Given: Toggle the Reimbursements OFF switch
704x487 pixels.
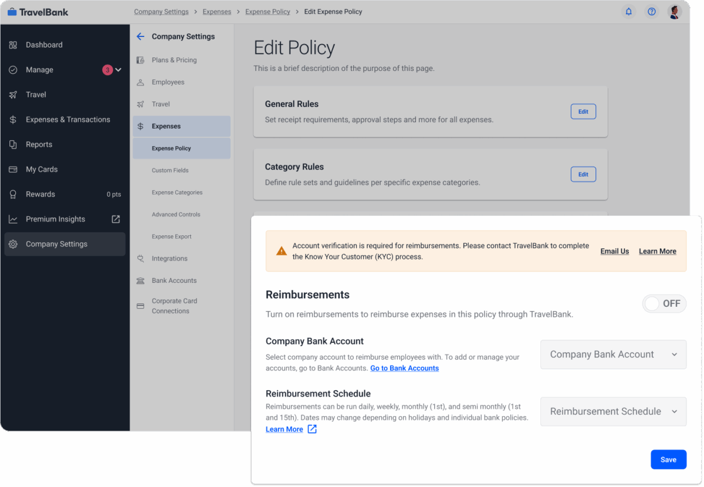Looking at the screenshot, I should [664, 303].
